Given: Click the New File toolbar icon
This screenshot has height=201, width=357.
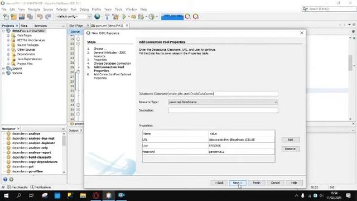Looking at the screenshot, I should coord(6,17).
